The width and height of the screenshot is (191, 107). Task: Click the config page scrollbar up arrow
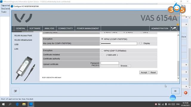tap(178, 35)
